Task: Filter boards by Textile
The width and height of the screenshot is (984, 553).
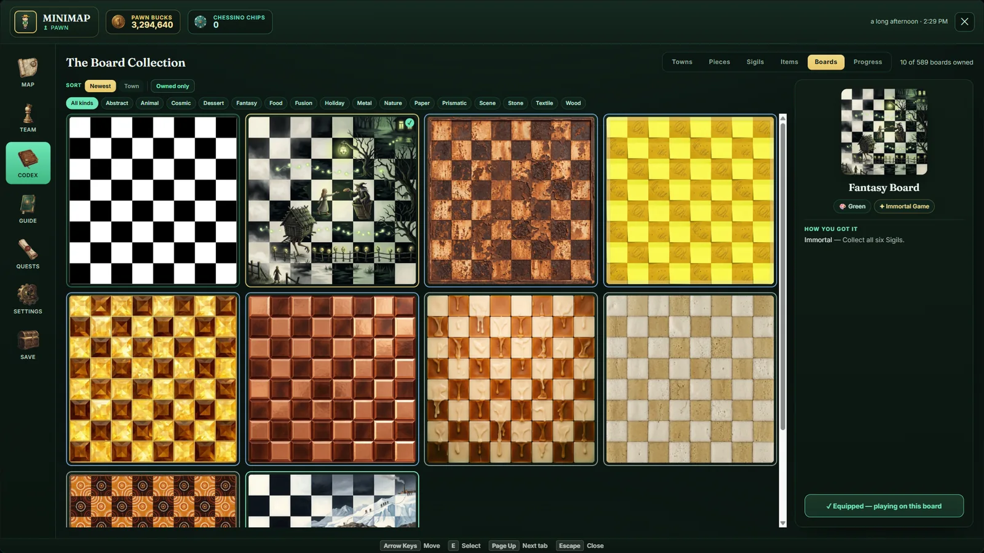Action: click(544, 103)
